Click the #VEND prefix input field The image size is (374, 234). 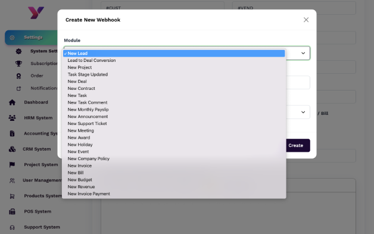[x=294, y=8]
